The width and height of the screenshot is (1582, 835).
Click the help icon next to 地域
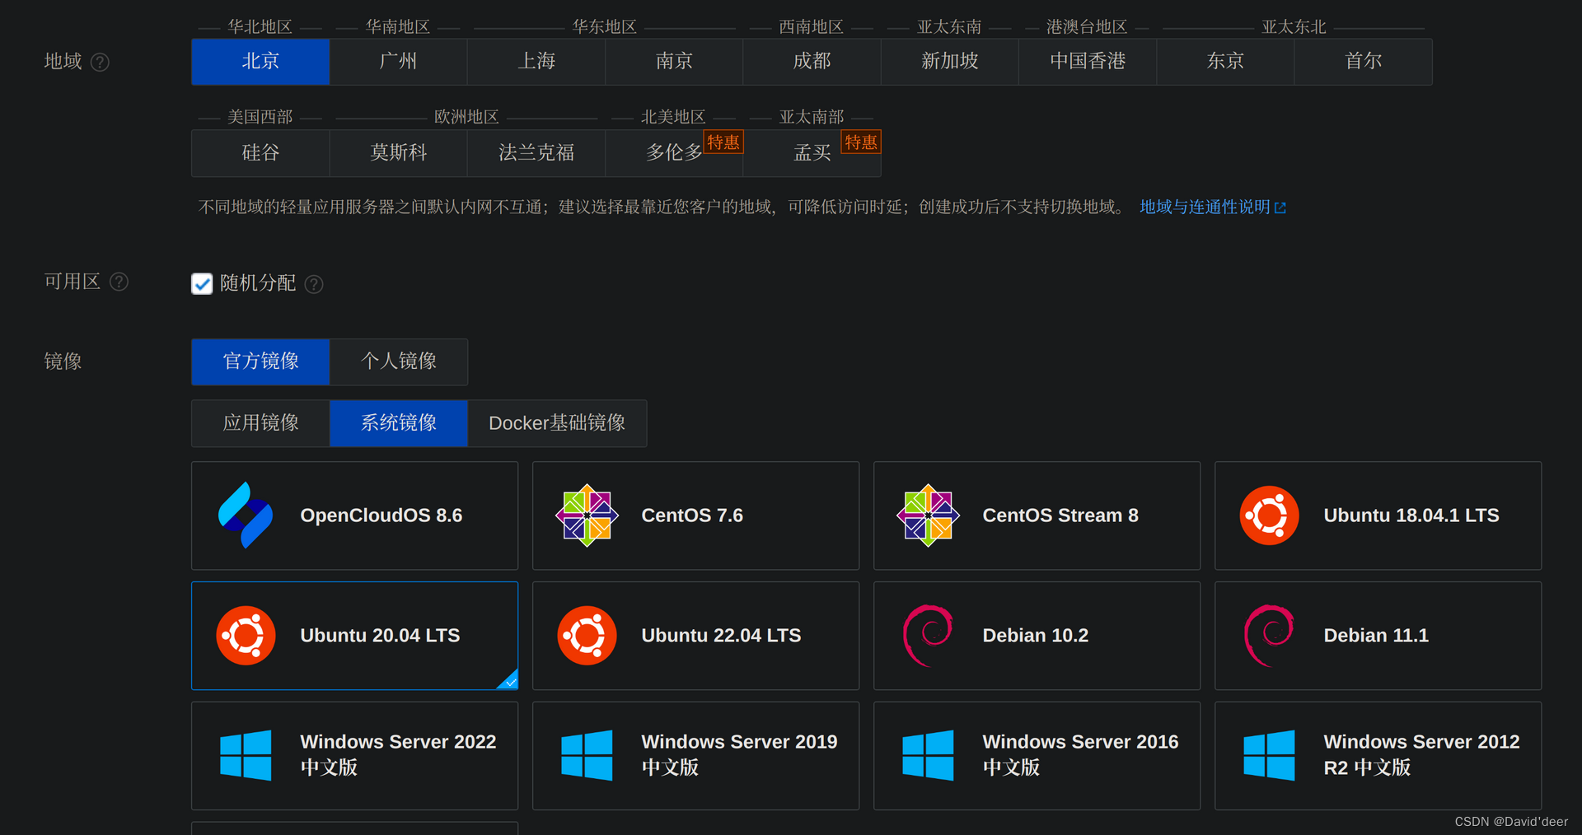(x=100, y=63)
